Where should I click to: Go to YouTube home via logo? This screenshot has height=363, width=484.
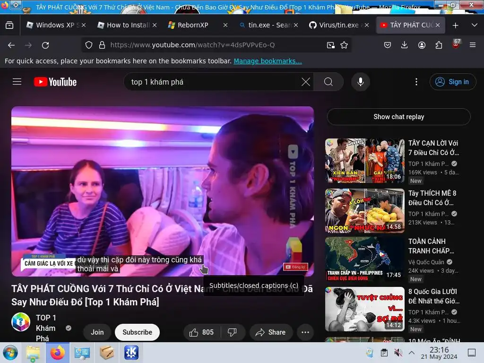click(x=55, y=82)
